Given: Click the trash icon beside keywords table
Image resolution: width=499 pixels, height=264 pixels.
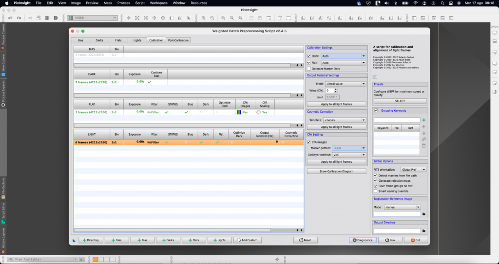Looking at the screenshot, I should coord(424,145).
